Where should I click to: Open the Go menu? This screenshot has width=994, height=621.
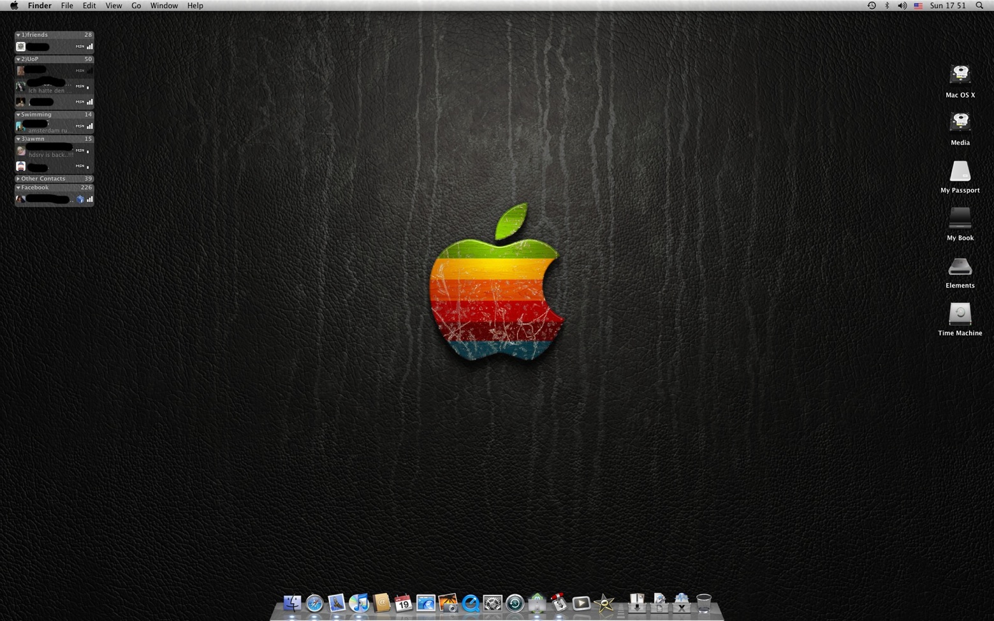[x=136, y=6]
